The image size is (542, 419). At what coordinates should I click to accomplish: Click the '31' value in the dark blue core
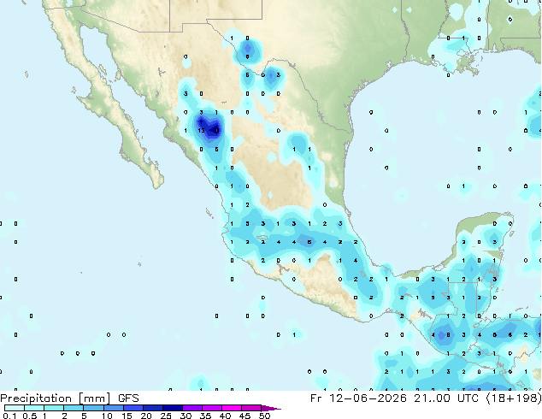pos(216,131)
